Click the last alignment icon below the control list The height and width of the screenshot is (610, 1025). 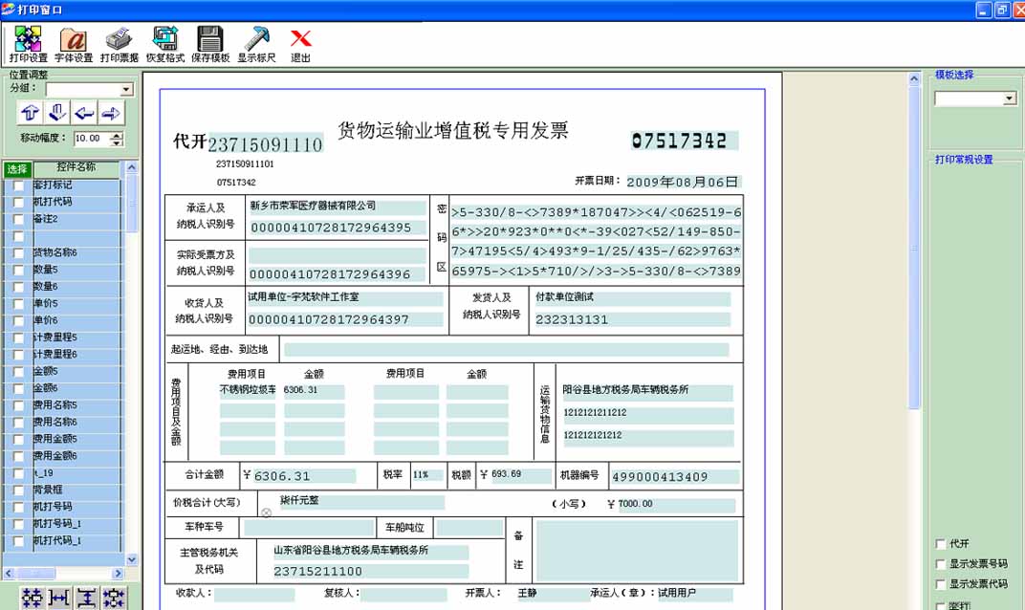coord(114,599)
